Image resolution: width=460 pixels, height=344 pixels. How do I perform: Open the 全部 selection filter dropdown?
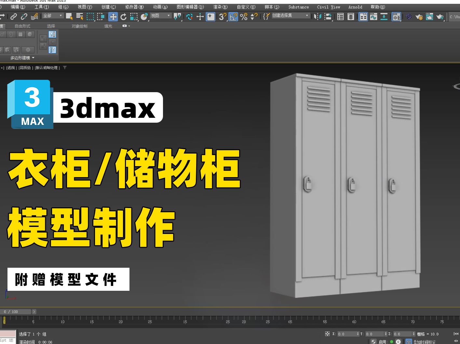[x=53, y=16]
